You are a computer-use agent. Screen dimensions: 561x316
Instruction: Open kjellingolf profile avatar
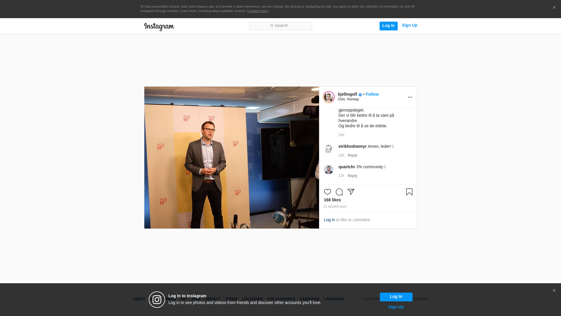328,97
